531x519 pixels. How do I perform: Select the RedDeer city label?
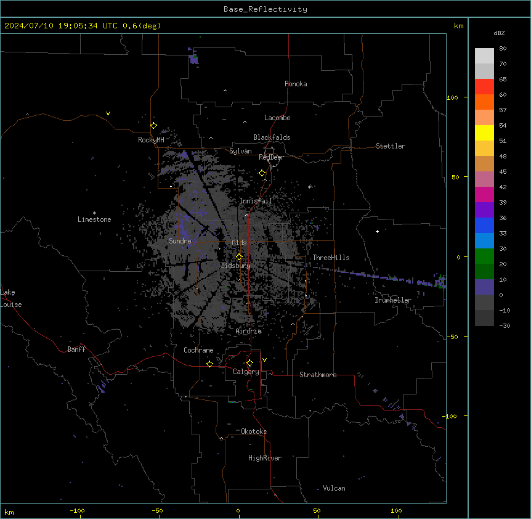pos(271,157)
